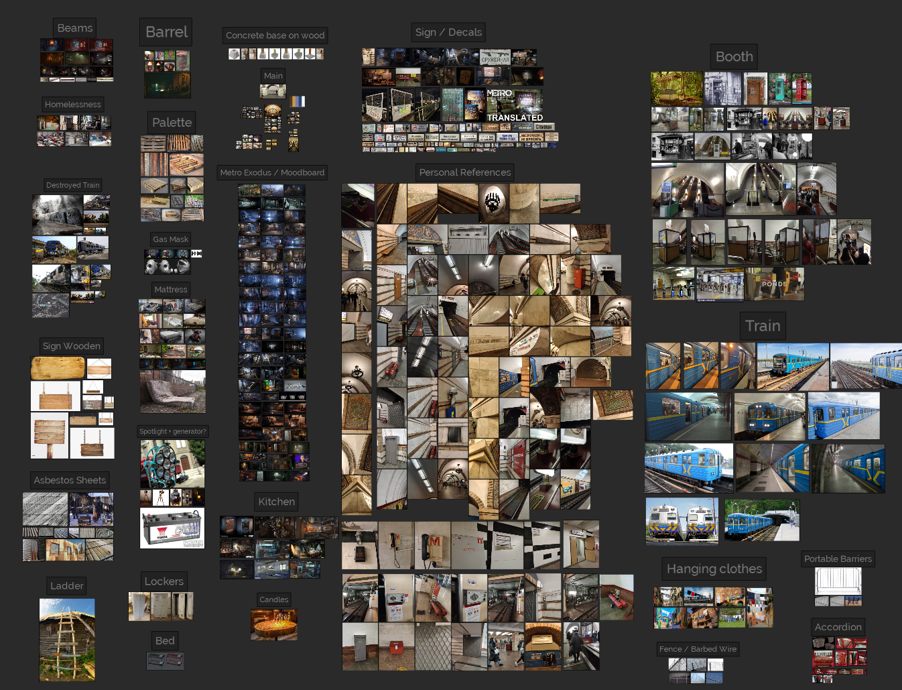The width and height of the screenshot is (902, 690).
Task: Click the 'Destroyed Train' label
Action: pos(73,185)
